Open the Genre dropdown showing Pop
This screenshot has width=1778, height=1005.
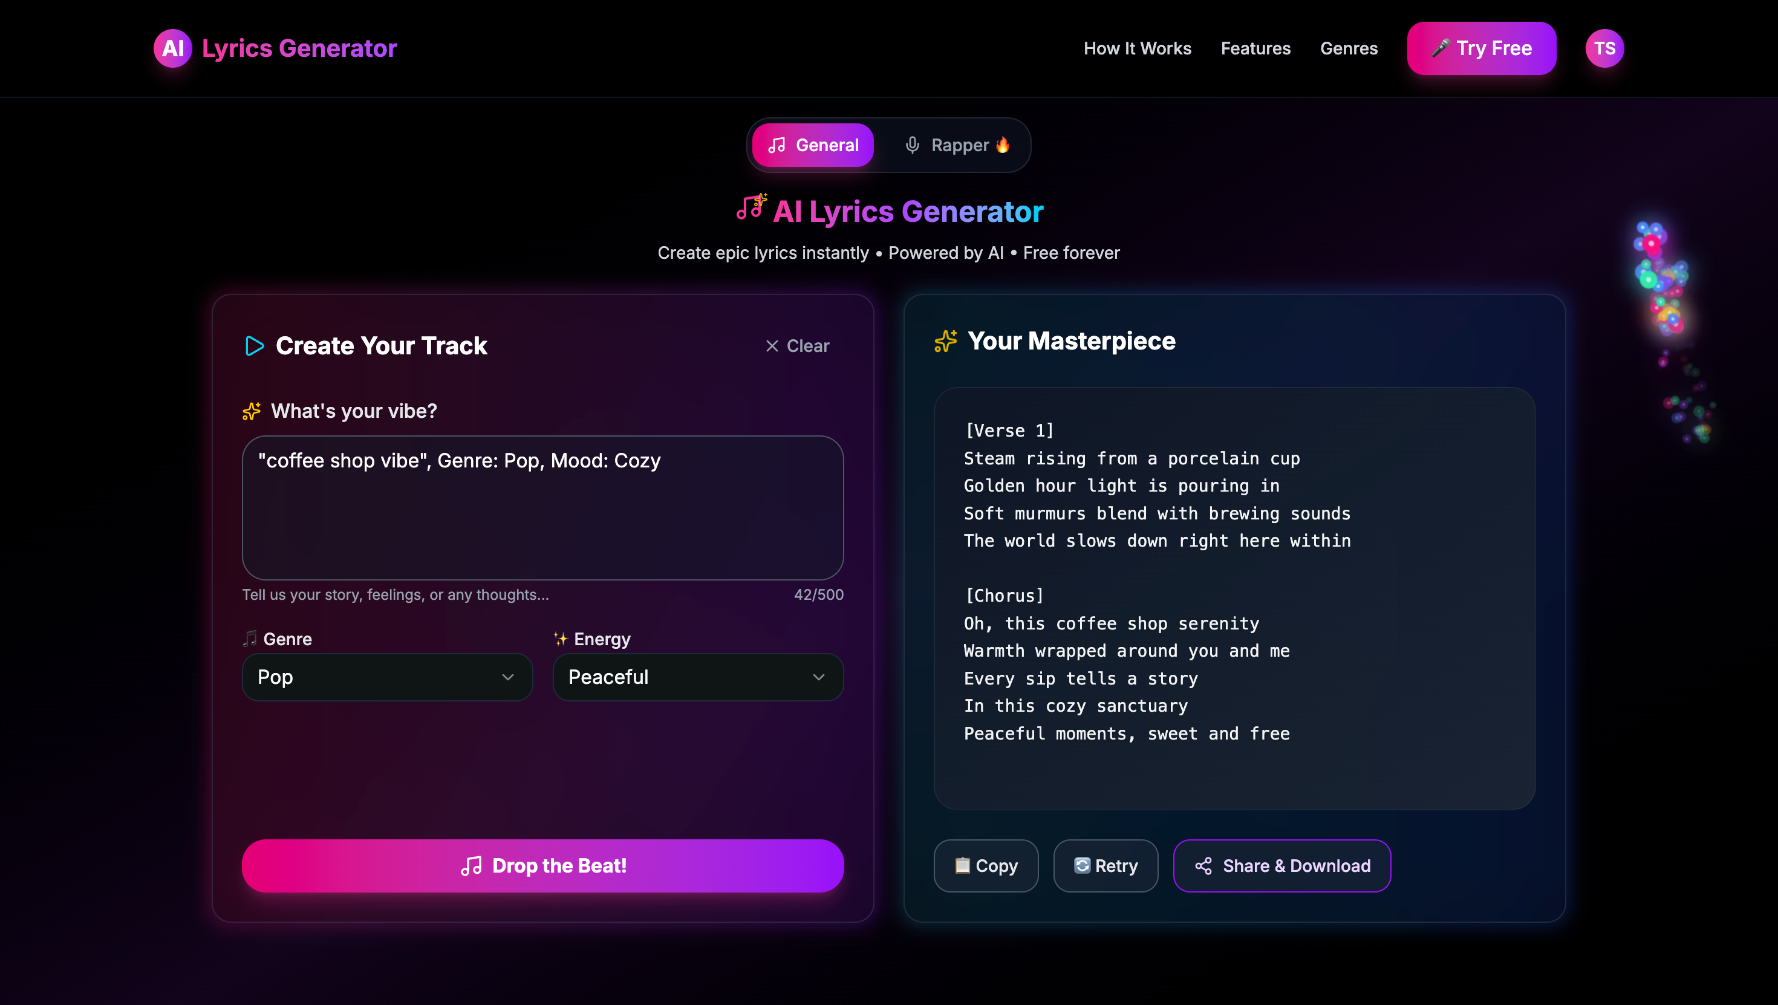pyautogui.click(x=386, y=677)
